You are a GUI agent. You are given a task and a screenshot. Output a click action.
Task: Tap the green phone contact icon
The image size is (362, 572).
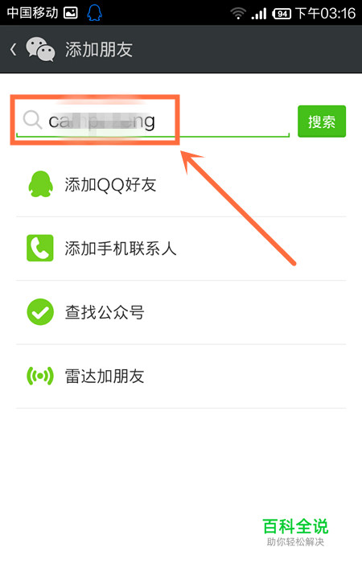(x=40, y=248)
